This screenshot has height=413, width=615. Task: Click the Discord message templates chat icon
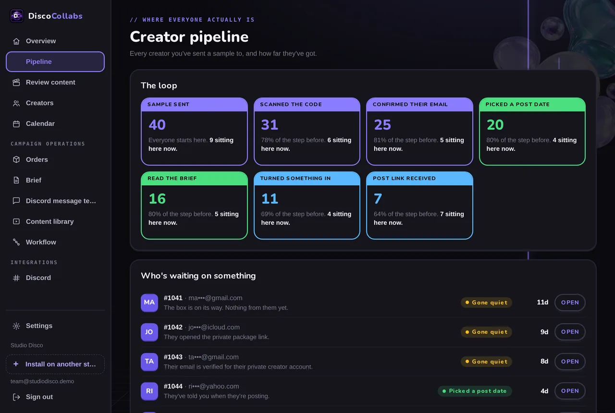[16, 201]
